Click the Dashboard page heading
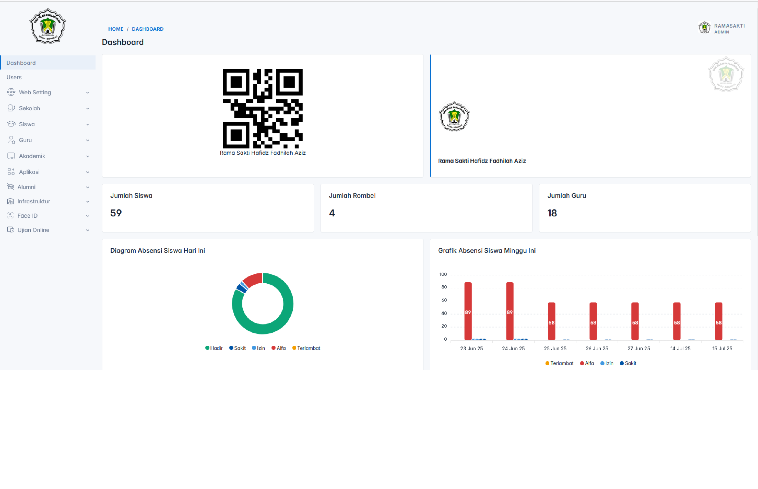This screenshot has width=758, height=489. pyautogui.click(x=123, y=42)
